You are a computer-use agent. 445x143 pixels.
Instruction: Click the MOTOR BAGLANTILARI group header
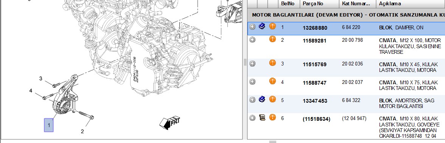[346, 15]
